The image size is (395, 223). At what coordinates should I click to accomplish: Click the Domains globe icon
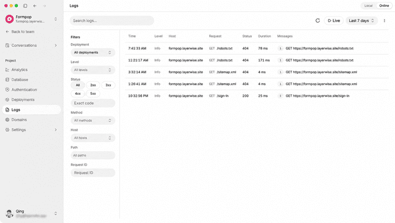click(7, 120)
